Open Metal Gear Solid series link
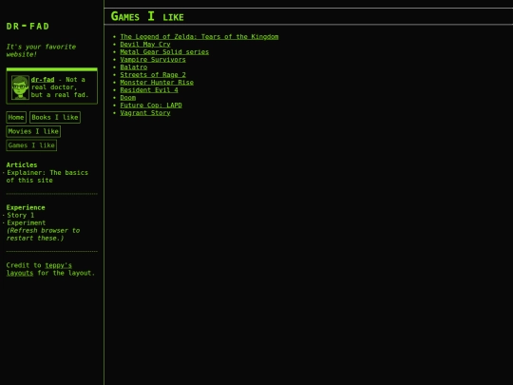Viewport: 513px width, 385px height. tap(164, 51)
